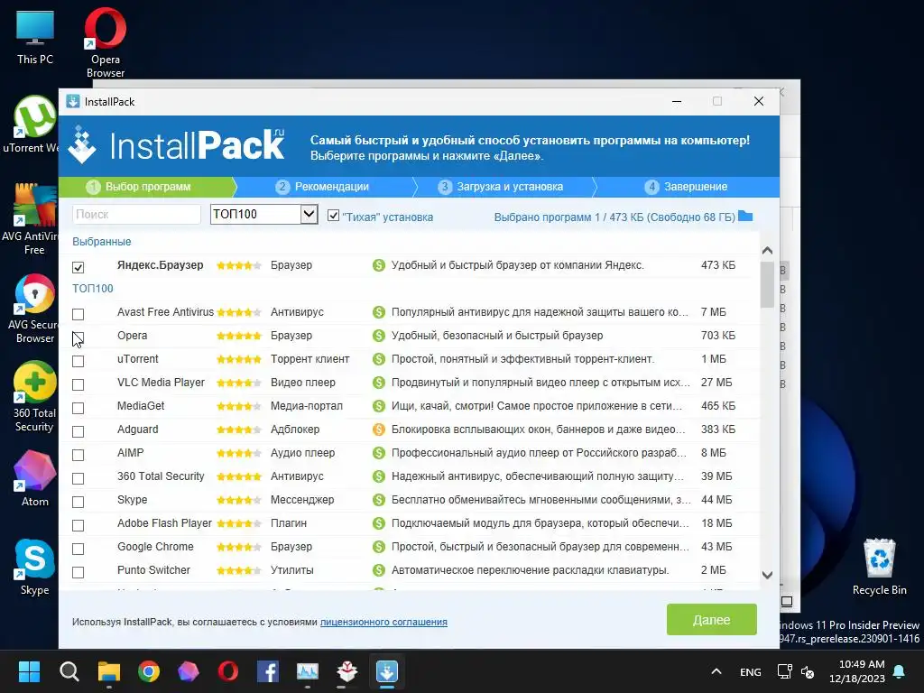Viewport: 924px width, 693px height.
Task: Click the program list scrollbar thumb
Action: tap(767, 285)
